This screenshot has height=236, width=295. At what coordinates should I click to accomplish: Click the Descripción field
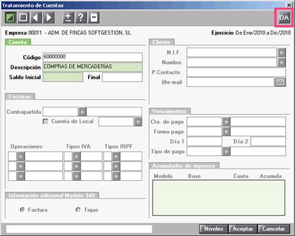click(93, 67)
